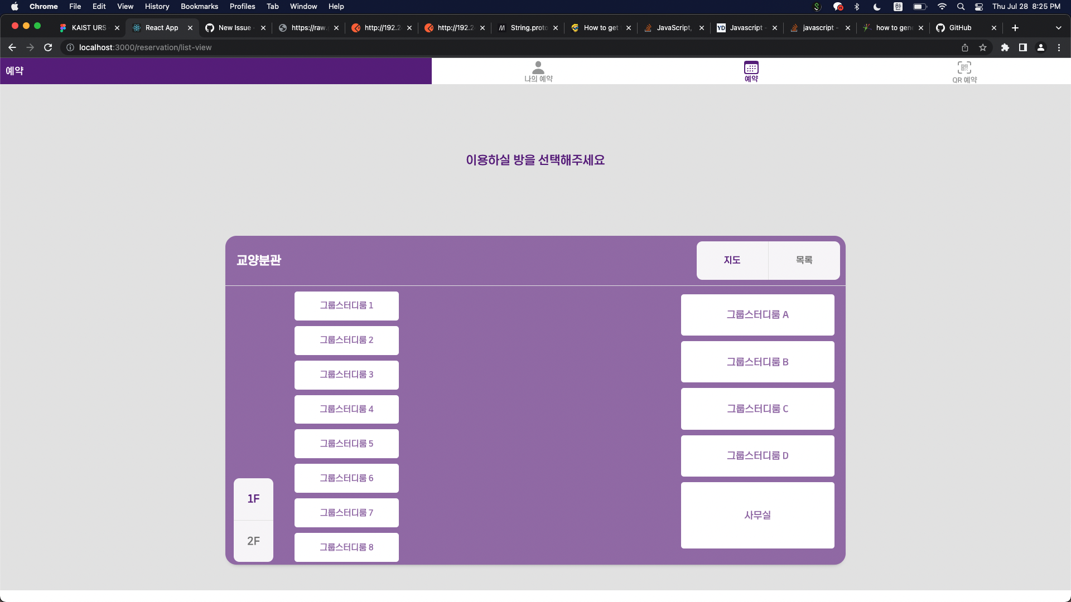Bookmark this page with the star icon
This screenshot has height=602, width=1071.
click(983, 47)
